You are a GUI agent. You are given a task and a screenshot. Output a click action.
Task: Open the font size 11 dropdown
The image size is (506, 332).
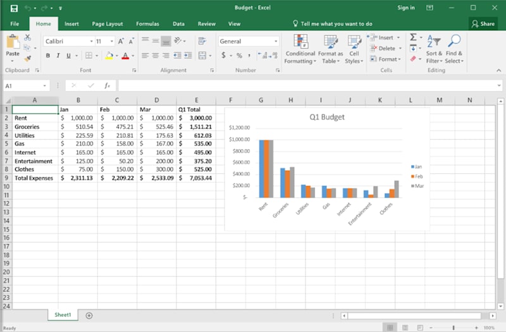(112, 41)
